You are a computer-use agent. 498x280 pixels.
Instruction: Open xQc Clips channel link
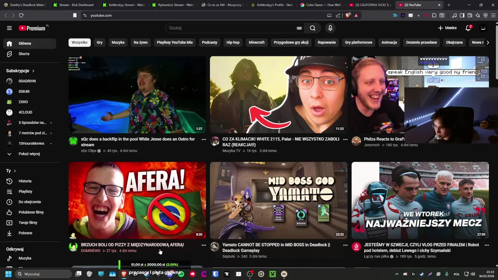coord(88,151)
